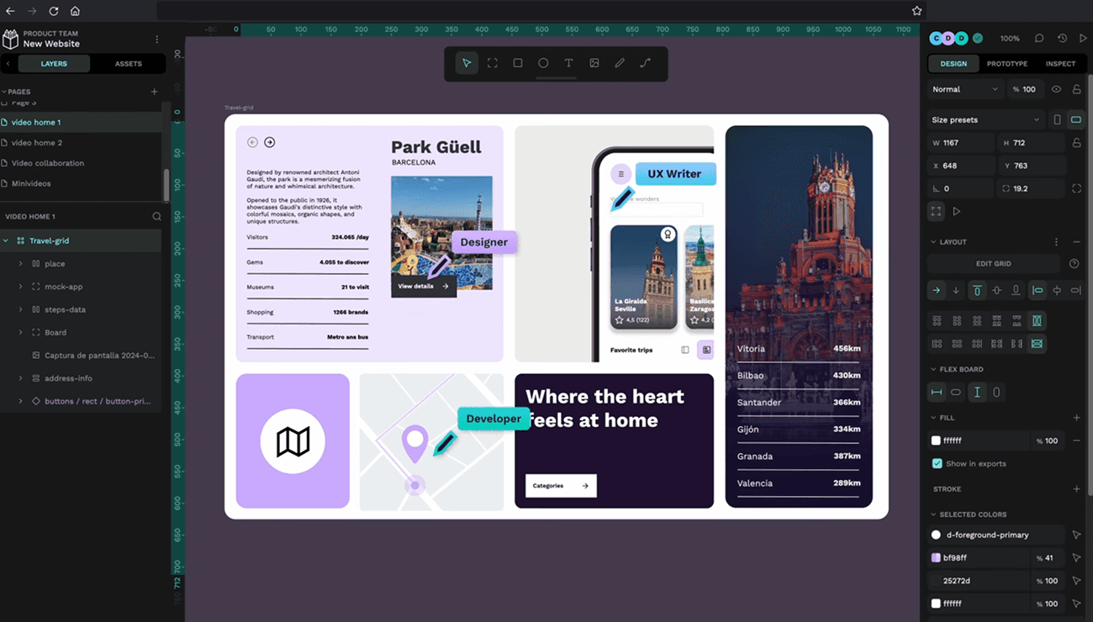Toggle independent corner radius icon
1093x622 pixels.
click(1076, 188)
